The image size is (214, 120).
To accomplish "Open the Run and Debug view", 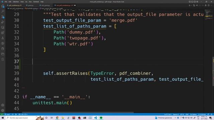I will coord(3,22).
